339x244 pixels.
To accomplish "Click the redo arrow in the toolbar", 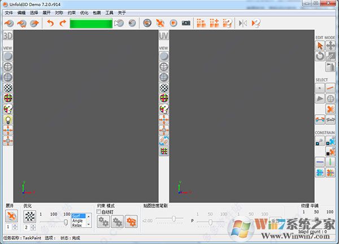I will pyautogui.click(x=63, y=23).
